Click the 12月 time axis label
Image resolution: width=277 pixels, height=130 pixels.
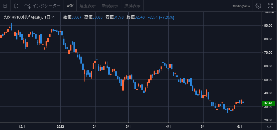(22, 127)
